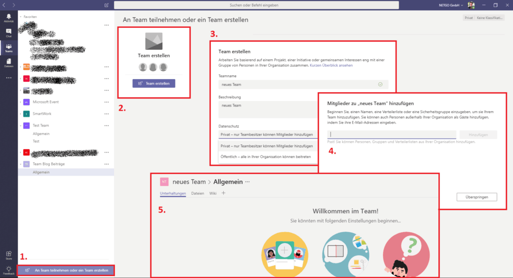Click the member name input field
Image resolution: width=513 pixels, height=278 pixels.
pos(391,134)
